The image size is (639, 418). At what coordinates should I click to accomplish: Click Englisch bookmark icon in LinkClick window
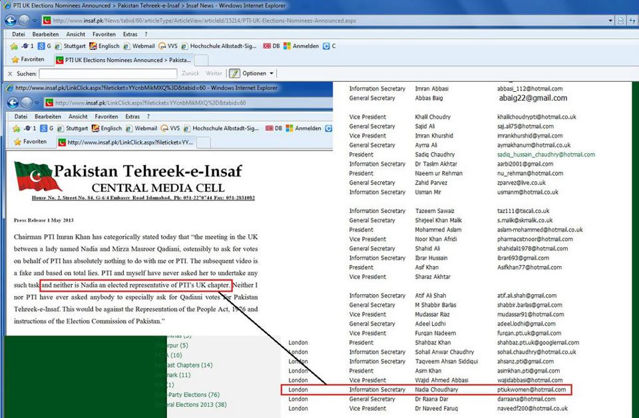point(95,128)
